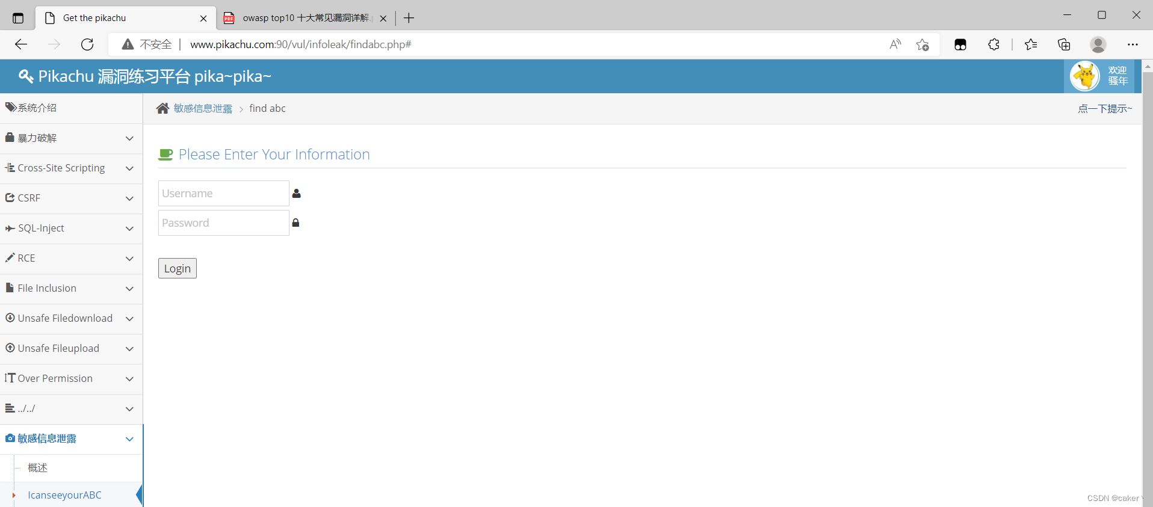This screenshot has width=1153, height=507.
Task: Click the 点一下提示~ hint link
Action: coord(1105,109)
